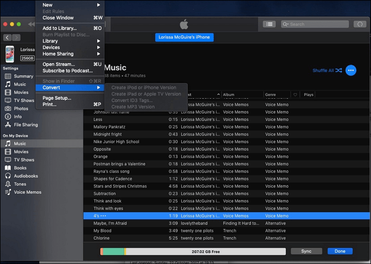Click the Search input field
This screenshot has width=371, height=264.
(x=317, y=24)
